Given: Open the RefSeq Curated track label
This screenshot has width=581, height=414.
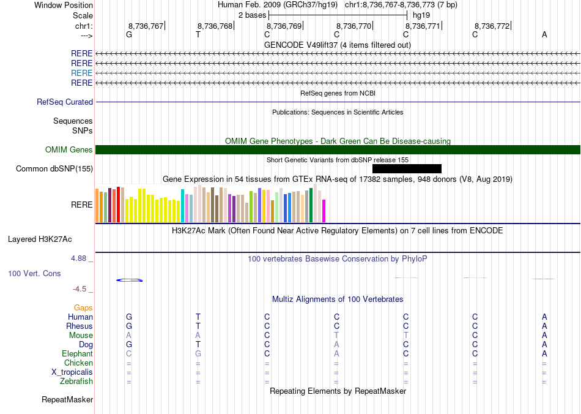Looking at the screenshot, I should click(65, 102).
